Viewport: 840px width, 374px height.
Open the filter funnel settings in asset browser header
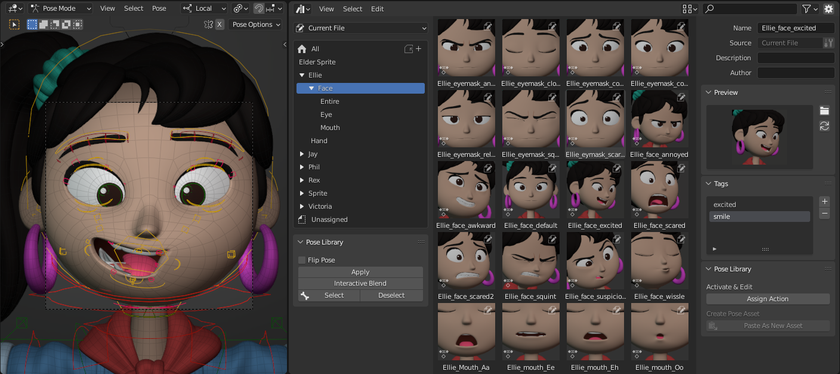click(x=810, y=8)
